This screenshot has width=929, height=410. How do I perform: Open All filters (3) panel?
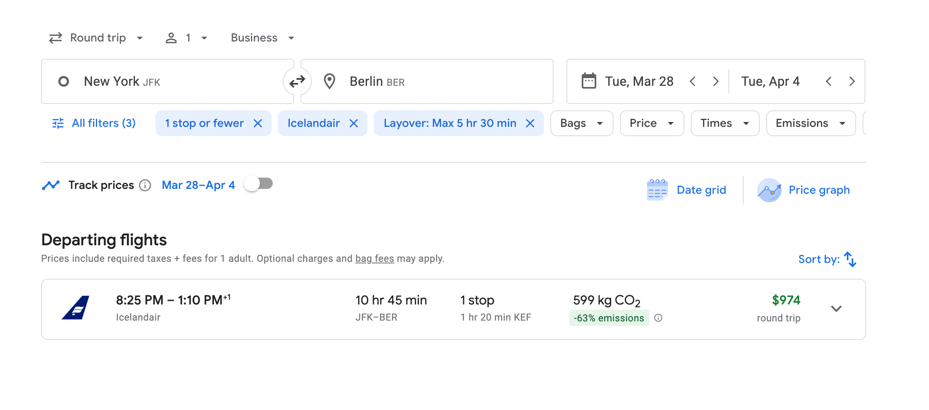(x=94, y=123)
